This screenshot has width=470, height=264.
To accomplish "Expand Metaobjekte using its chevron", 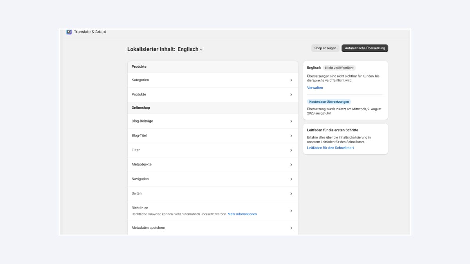I will pos(291,165).
